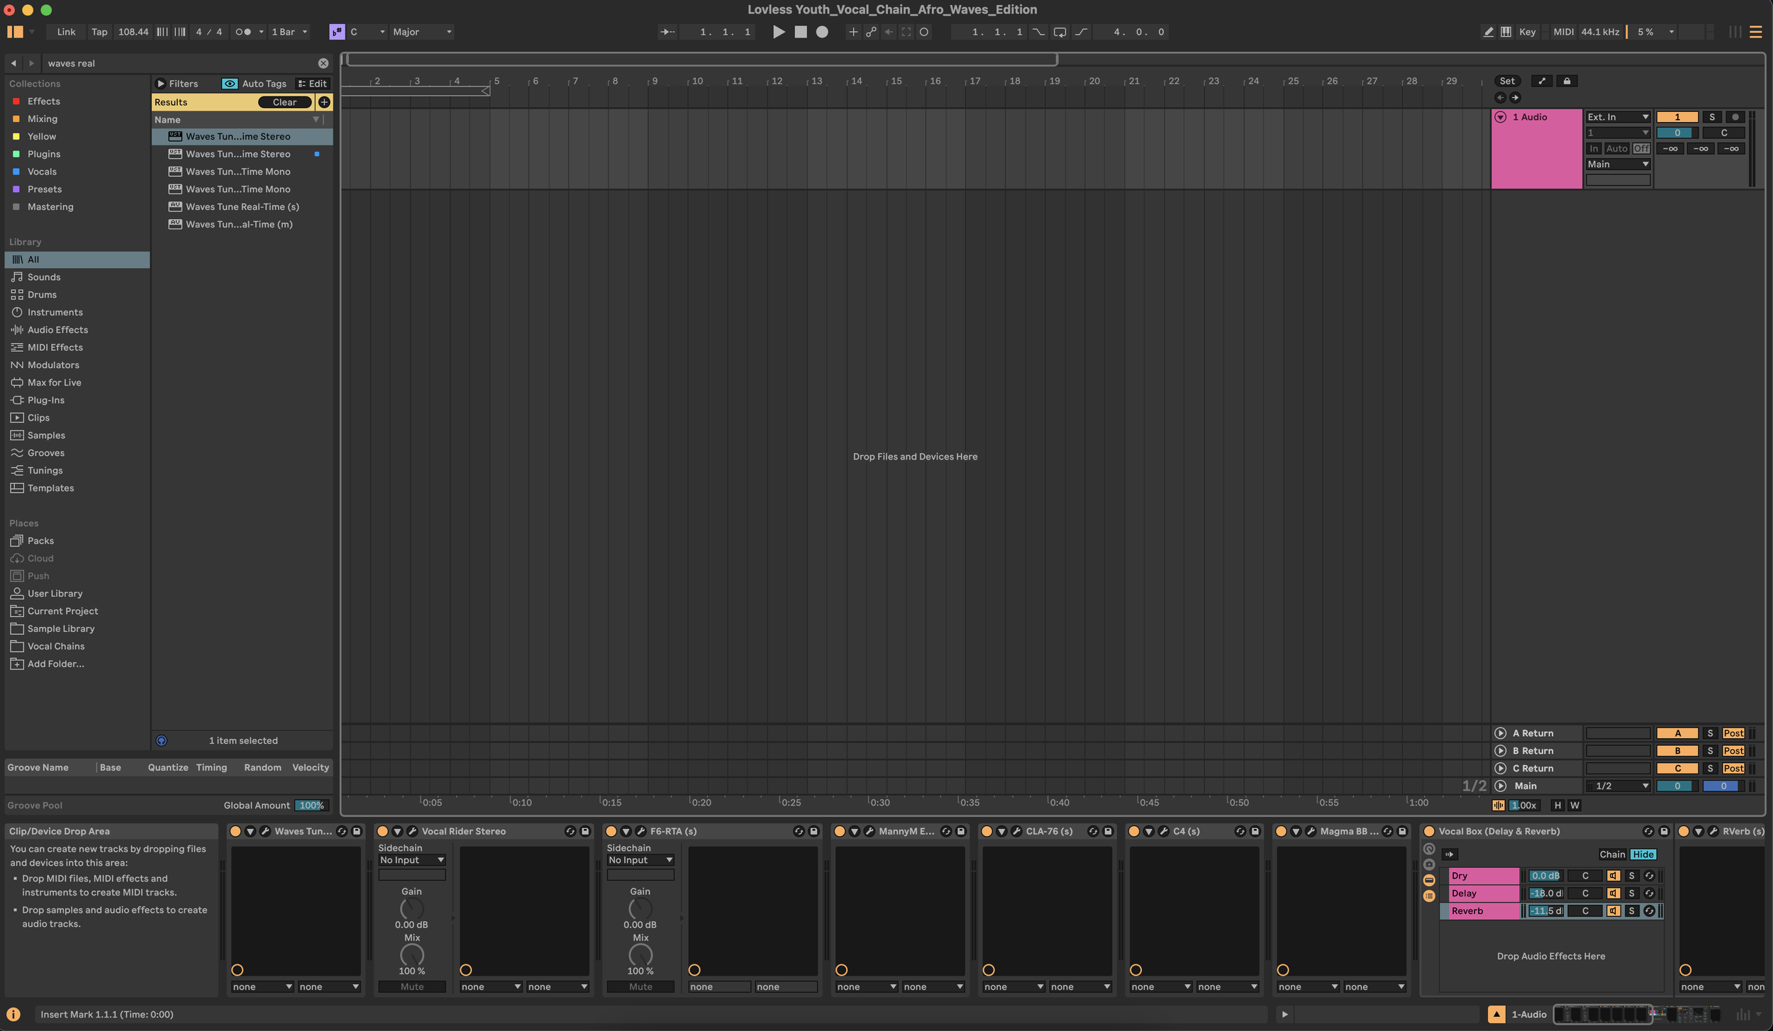The height and width of the screenshot is (1031, 1773).
Task: Toggle Waves Tune device activator on/off
Action: [x=235, y=831]
